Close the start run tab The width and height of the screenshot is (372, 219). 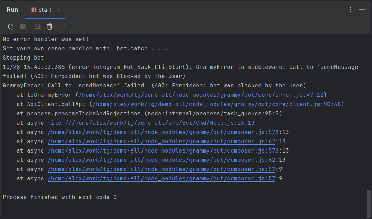point(58,10)
